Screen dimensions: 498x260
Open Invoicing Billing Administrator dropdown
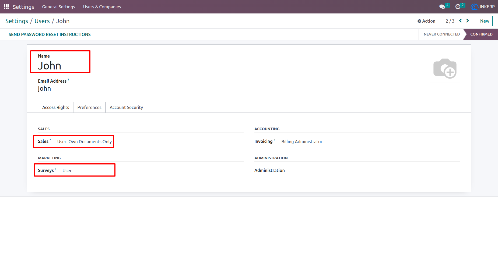coord(302,142)
